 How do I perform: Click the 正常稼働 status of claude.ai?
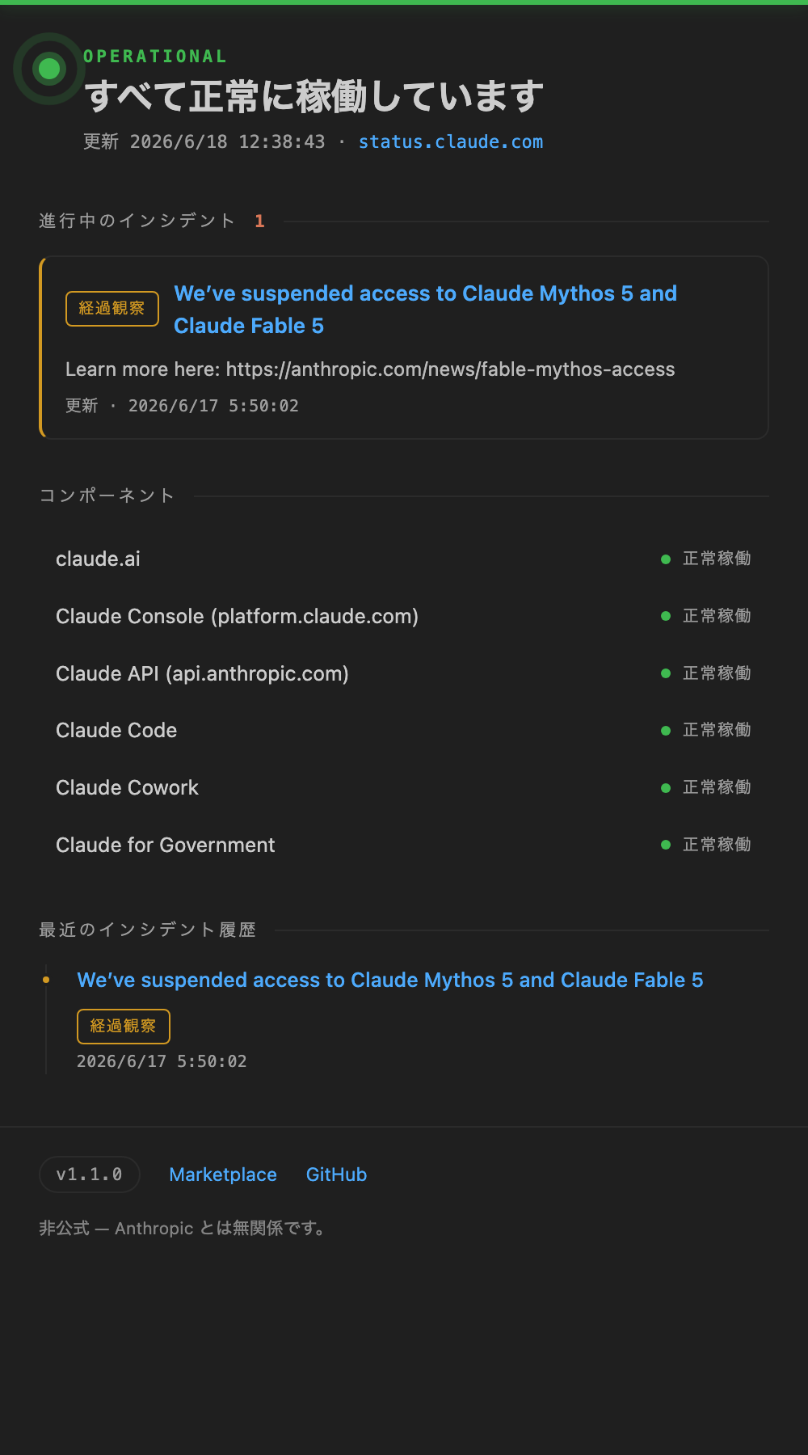coord(717,559)
